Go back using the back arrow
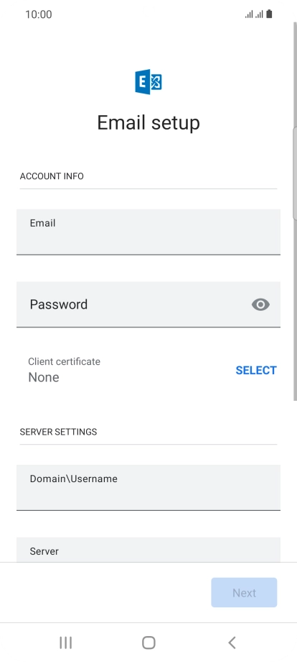 point(232,643)
